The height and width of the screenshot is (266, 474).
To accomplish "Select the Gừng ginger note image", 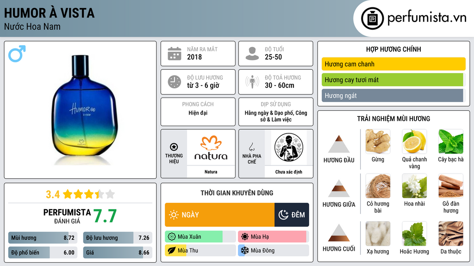I will point(378,141).
